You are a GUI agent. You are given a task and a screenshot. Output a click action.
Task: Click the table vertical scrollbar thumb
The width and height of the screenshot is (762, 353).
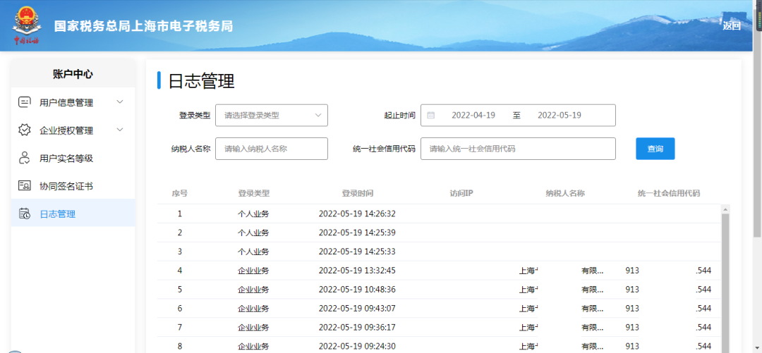pos(725,282)
